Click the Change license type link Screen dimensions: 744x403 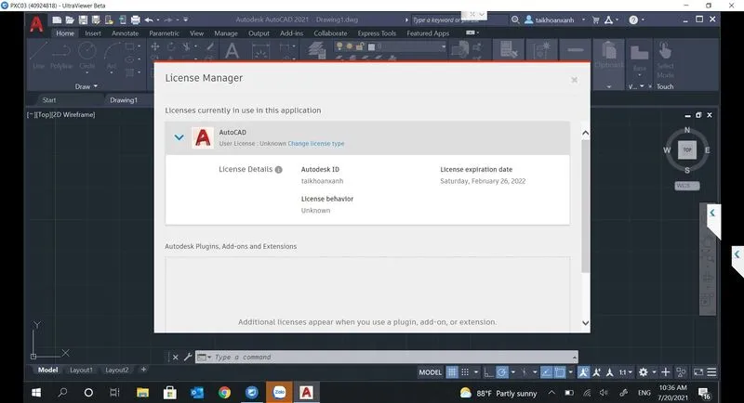pos(316,144)
